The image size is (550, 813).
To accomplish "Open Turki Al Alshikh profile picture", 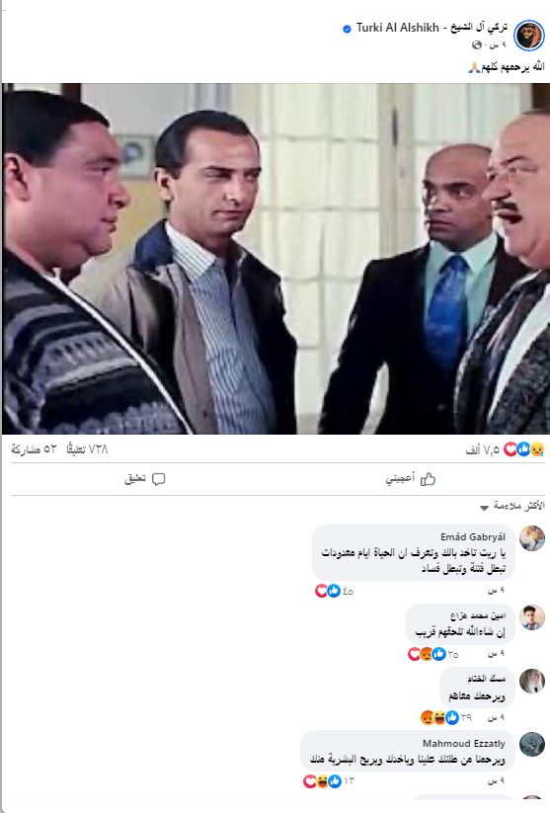I will (x=529, y=36).
